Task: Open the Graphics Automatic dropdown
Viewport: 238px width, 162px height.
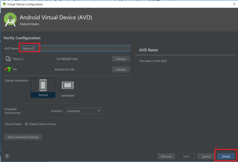Action: point(83,111)
